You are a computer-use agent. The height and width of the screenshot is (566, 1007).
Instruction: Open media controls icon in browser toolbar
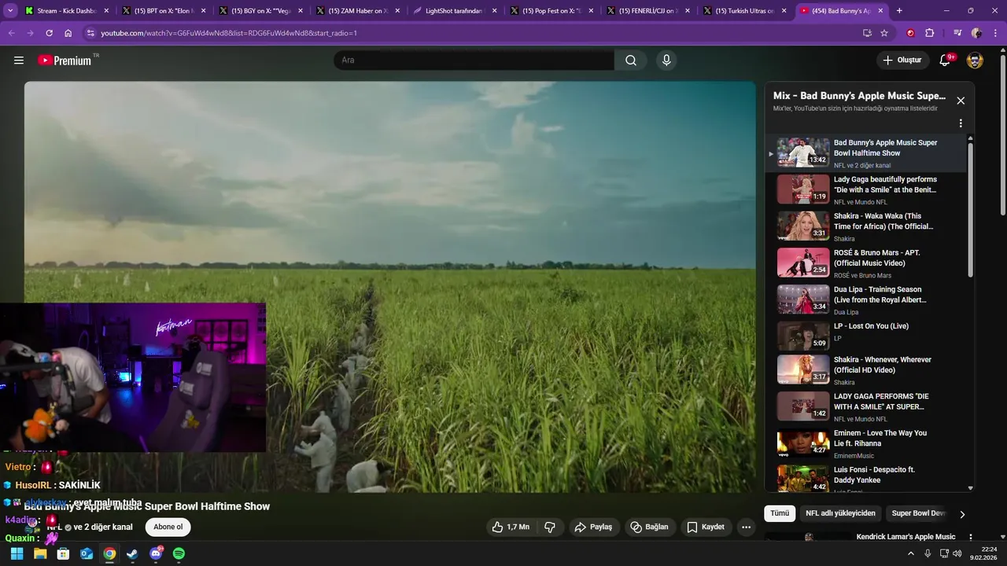tap(957, 33)
